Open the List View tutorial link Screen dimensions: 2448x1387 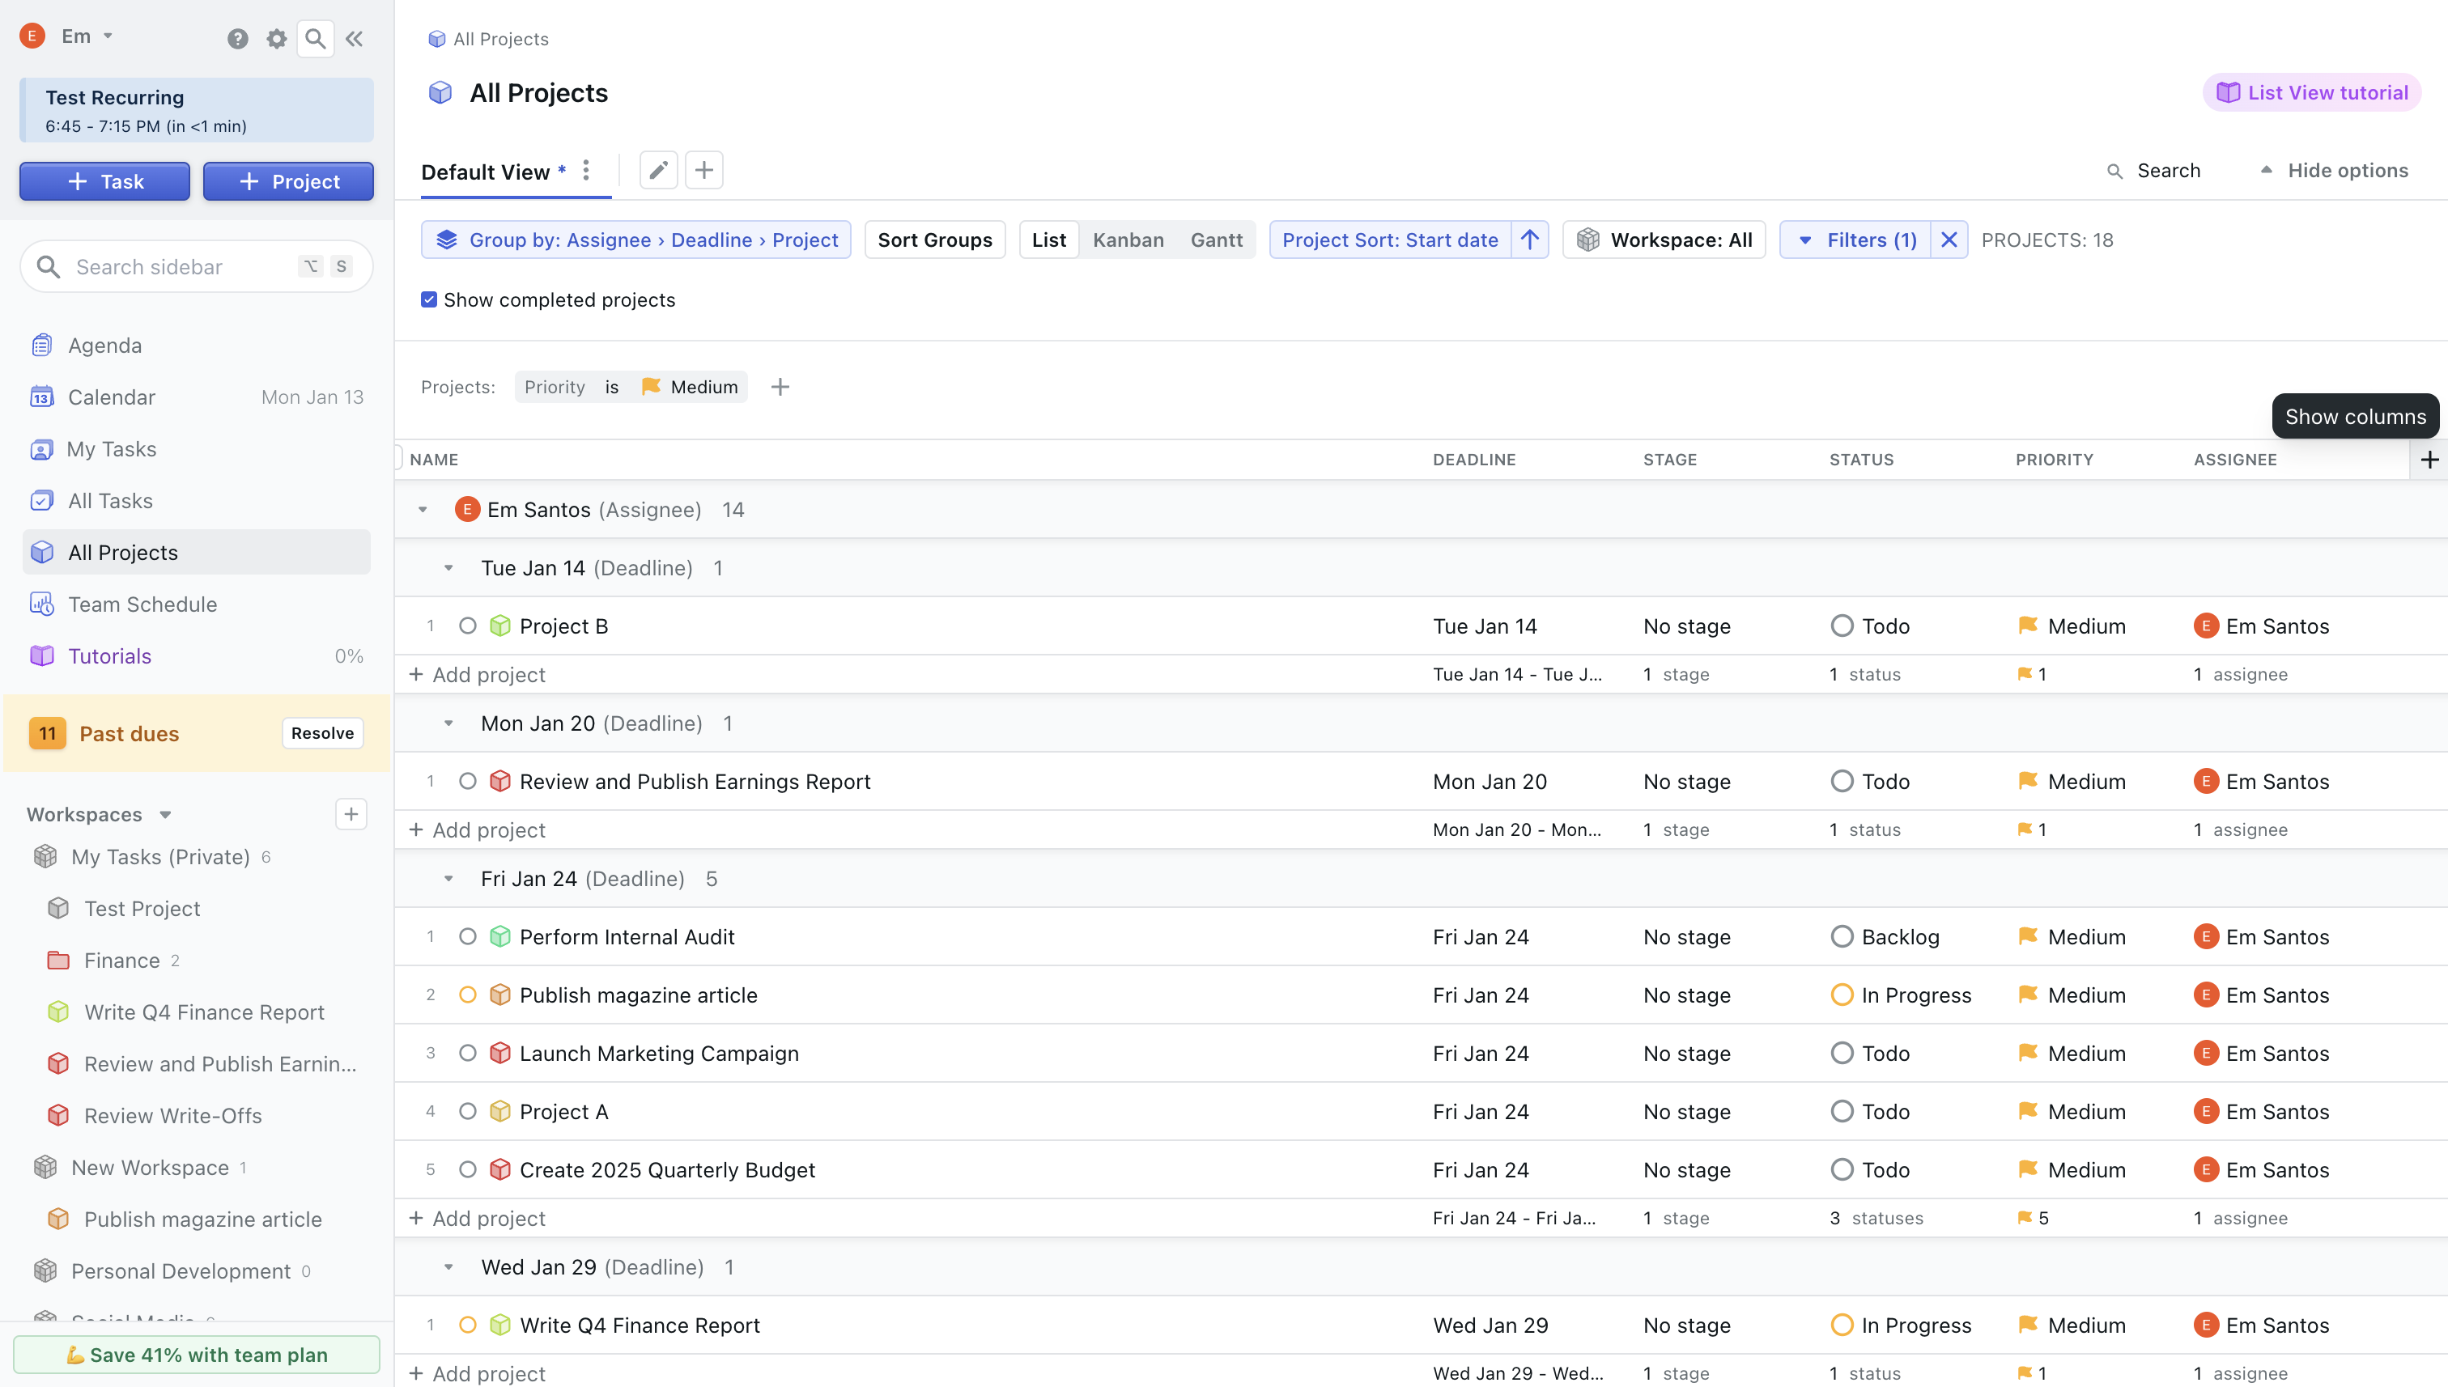[2313, 92]
